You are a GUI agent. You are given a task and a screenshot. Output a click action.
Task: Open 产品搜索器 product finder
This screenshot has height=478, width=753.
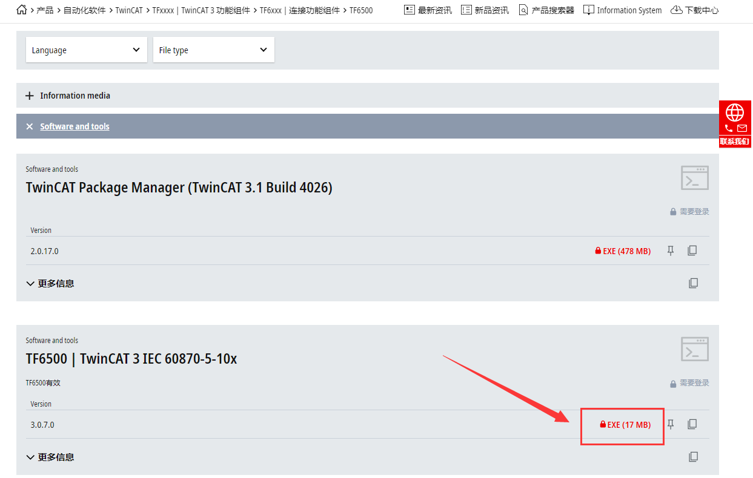[546, 10]
